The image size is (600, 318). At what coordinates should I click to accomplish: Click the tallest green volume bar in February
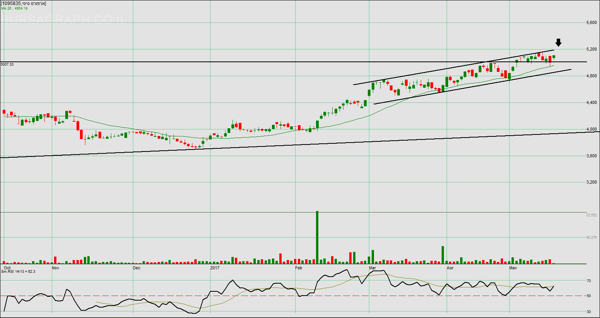coord(317,237)
